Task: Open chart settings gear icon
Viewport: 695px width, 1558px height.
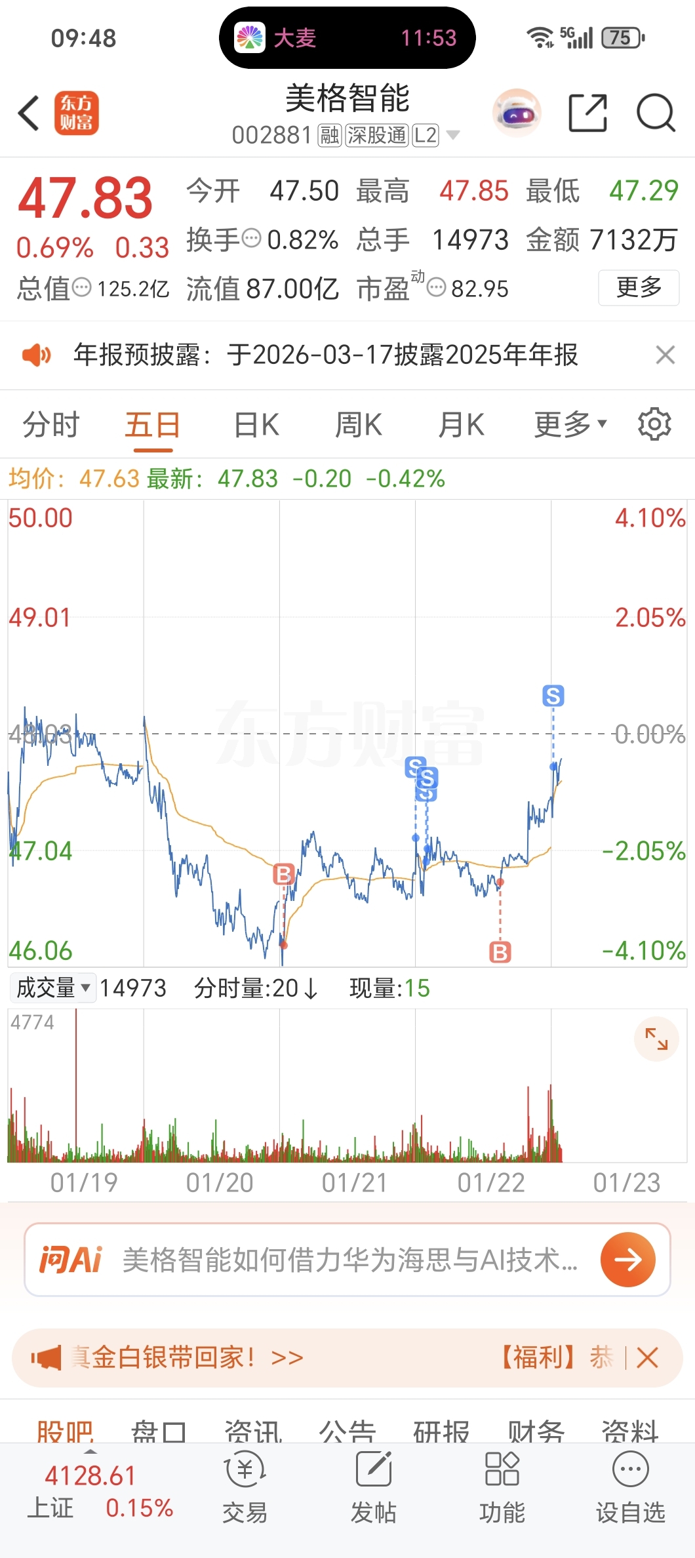Action: (654, 424)
